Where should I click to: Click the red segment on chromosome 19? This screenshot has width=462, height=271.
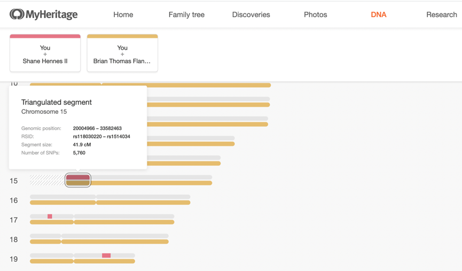[106, 255]
